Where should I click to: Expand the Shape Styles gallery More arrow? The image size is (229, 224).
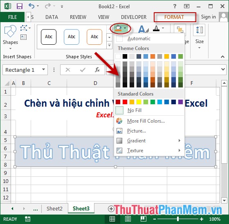pos(110,46)
